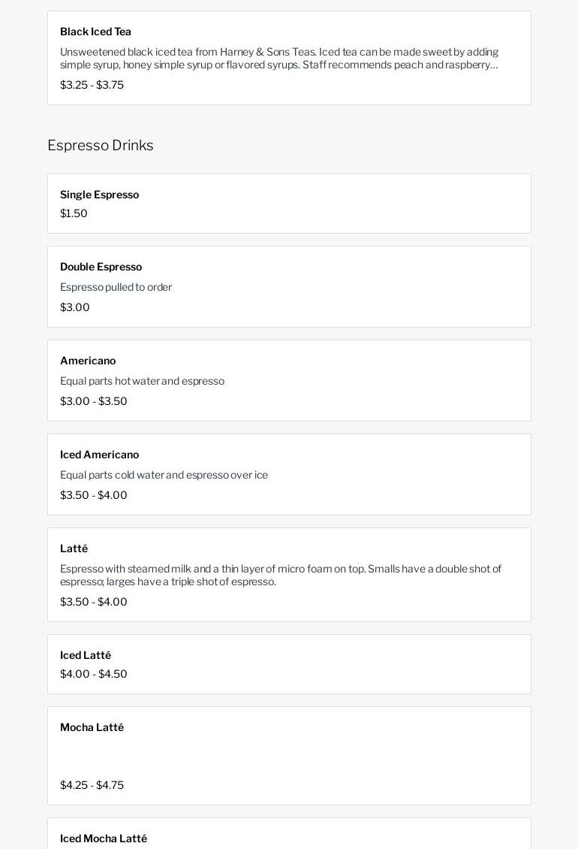
Task: Click the Iced Latté $4.00 - $4.50 price
Action: [94, 674]
